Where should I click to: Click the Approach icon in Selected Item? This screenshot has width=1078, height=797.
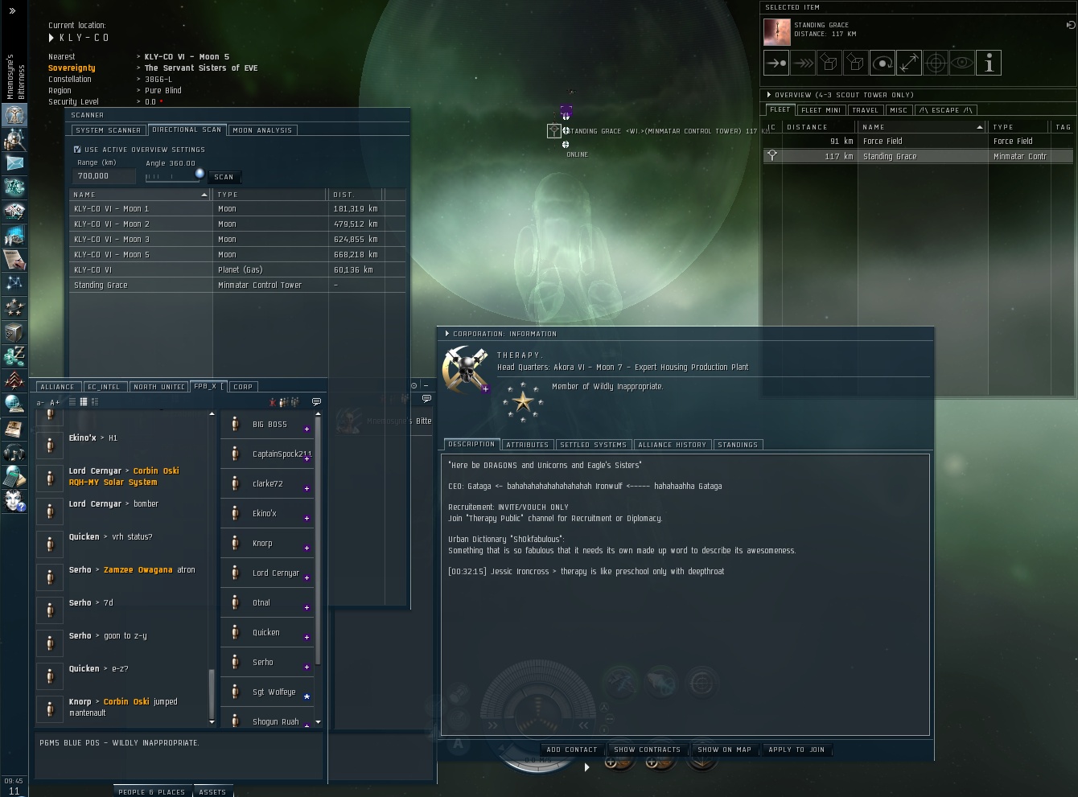(776, 63)
